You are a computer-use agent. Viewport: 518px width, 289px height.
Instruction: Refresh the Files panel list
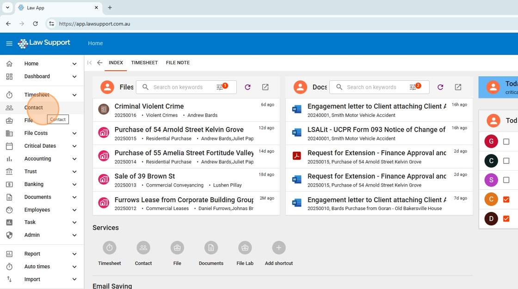(x=247, y=87)
